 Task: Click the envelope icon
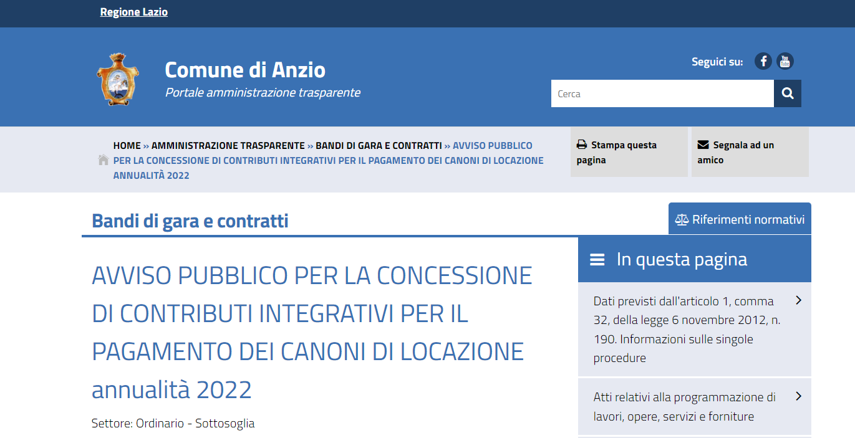pos(703,145)
